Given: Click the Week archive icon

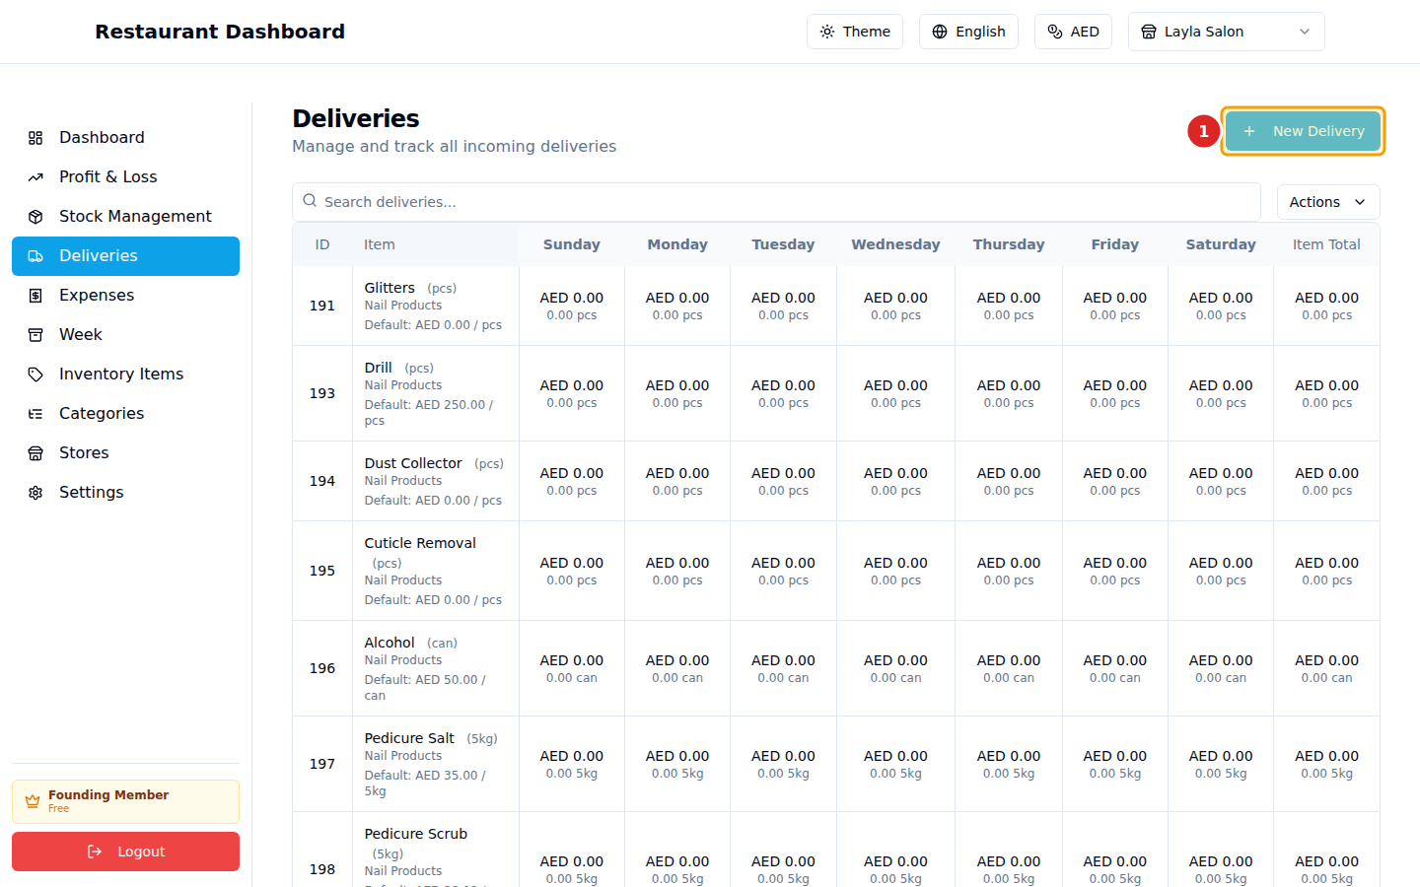Looking at the screenshot, I should (35, 335).
